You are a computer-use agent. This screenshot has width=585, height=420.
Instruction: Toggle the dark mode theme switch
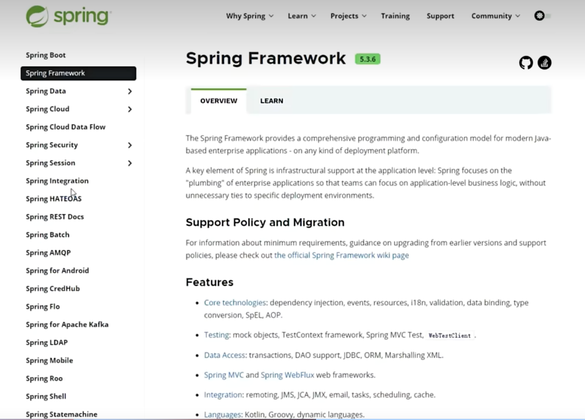pos(543,16)
